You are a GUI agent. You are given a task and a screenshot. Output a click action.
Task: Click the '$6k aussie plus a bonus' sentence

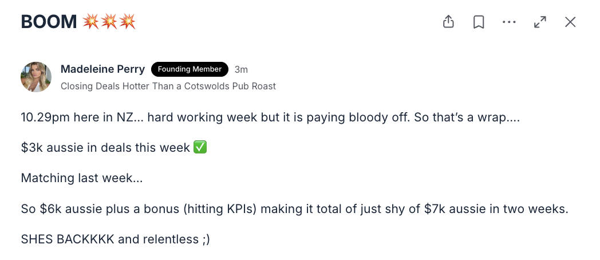295,209
